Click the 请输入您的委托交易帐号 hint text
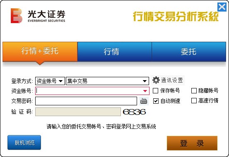Image resolution: width=229 pixels, height=157 pixels. click(101, 126)
